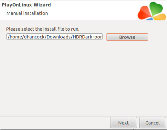The height and width of the screenshot is (130, 167).
Task: Click the PlayOnLinux Wizard title text
Action: pyautogui.click(x=26, y=5)
